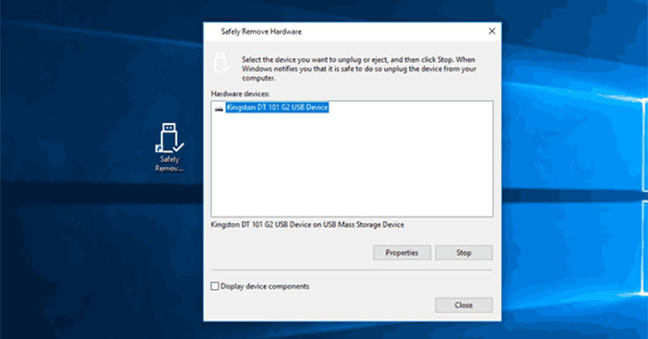Viewport: 648px width, 339px height.
Task: Open Properties for the selected device
Action: tap(402, 253)
